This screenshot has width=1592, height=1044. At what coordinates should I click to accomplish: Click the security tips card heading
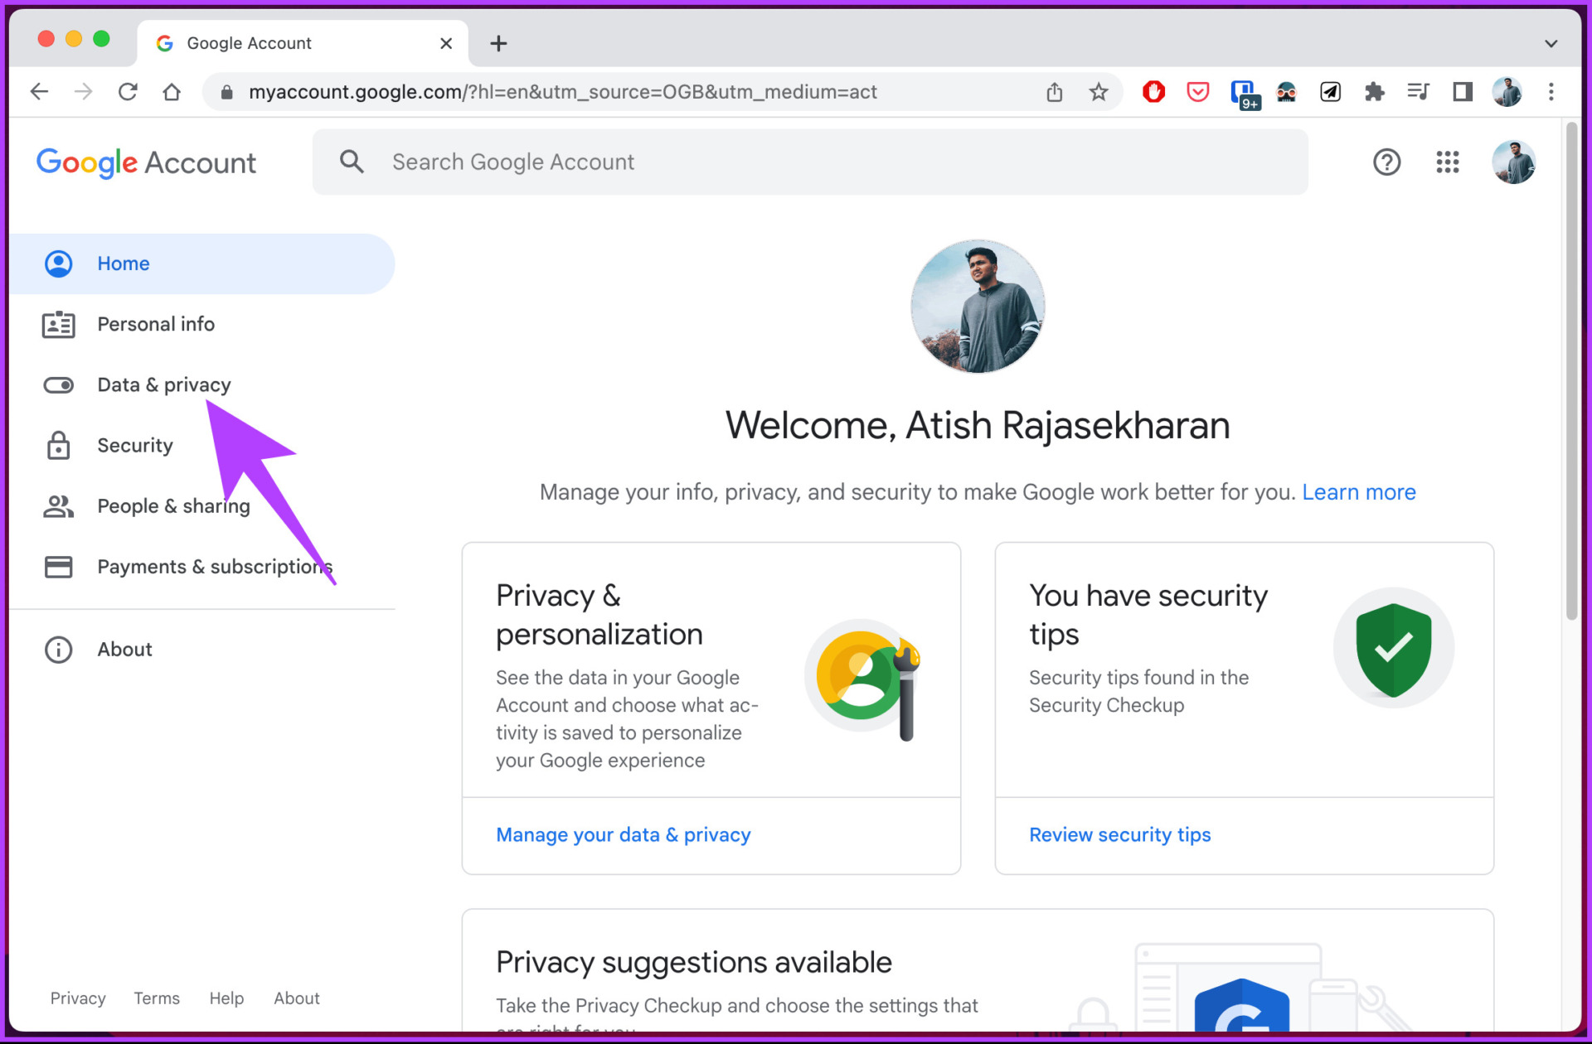1148,615
